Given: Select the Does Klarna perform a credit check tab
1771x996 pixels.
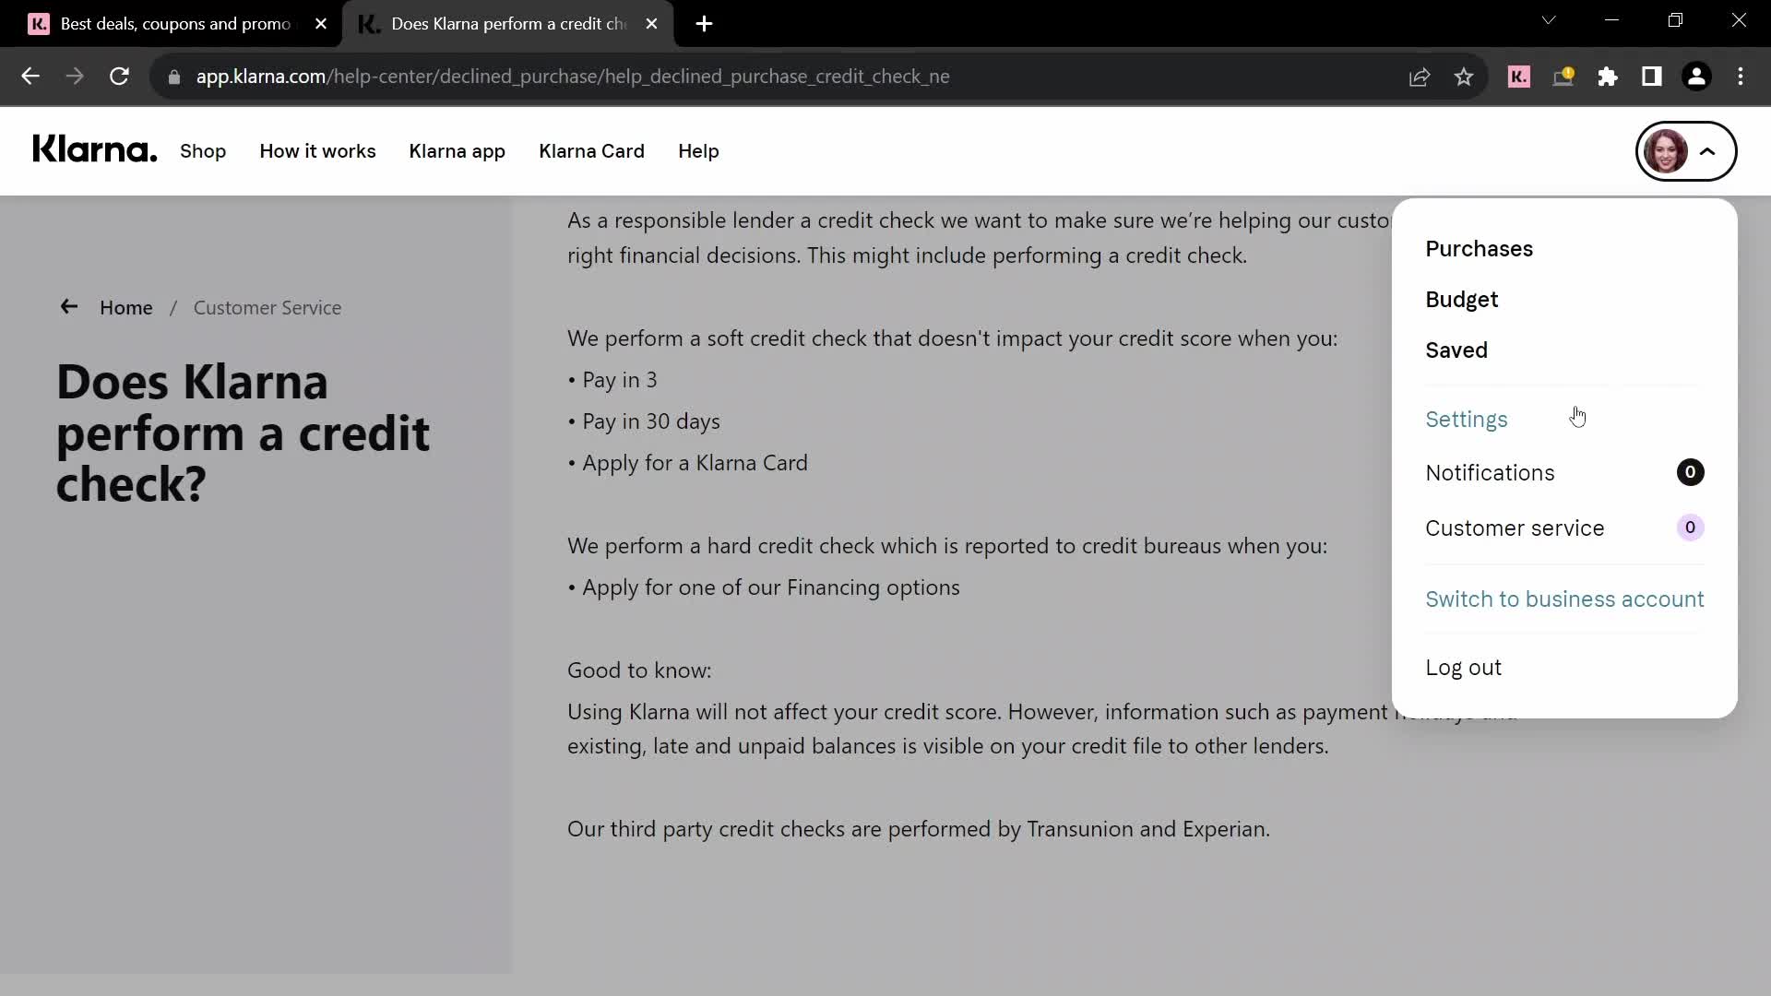Looking at the screenshot, I should point(507,24).
